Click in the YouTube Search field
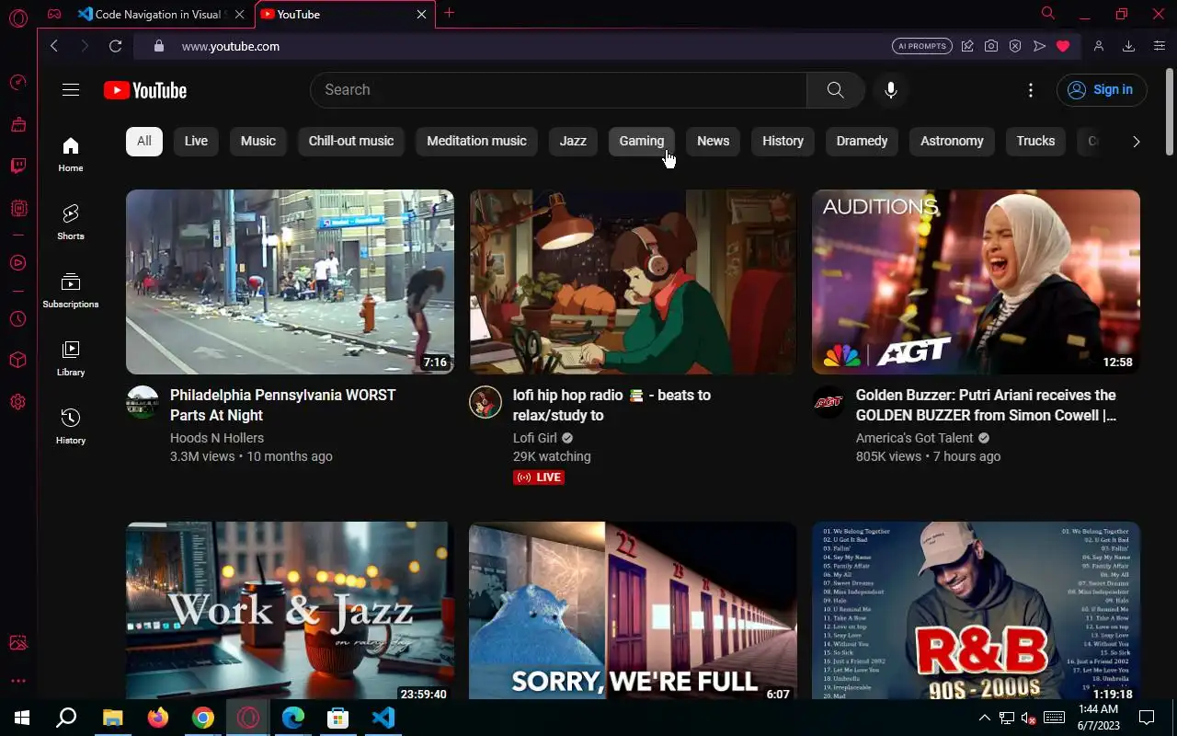 (x=559, y=90)
